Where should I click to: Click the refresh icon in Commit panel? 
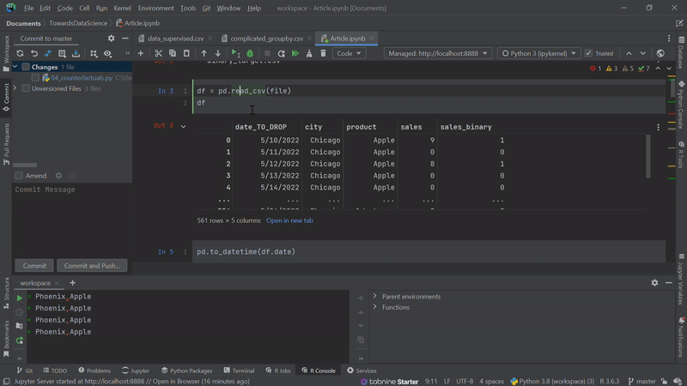pyautogui.click(x=20, y=53)
